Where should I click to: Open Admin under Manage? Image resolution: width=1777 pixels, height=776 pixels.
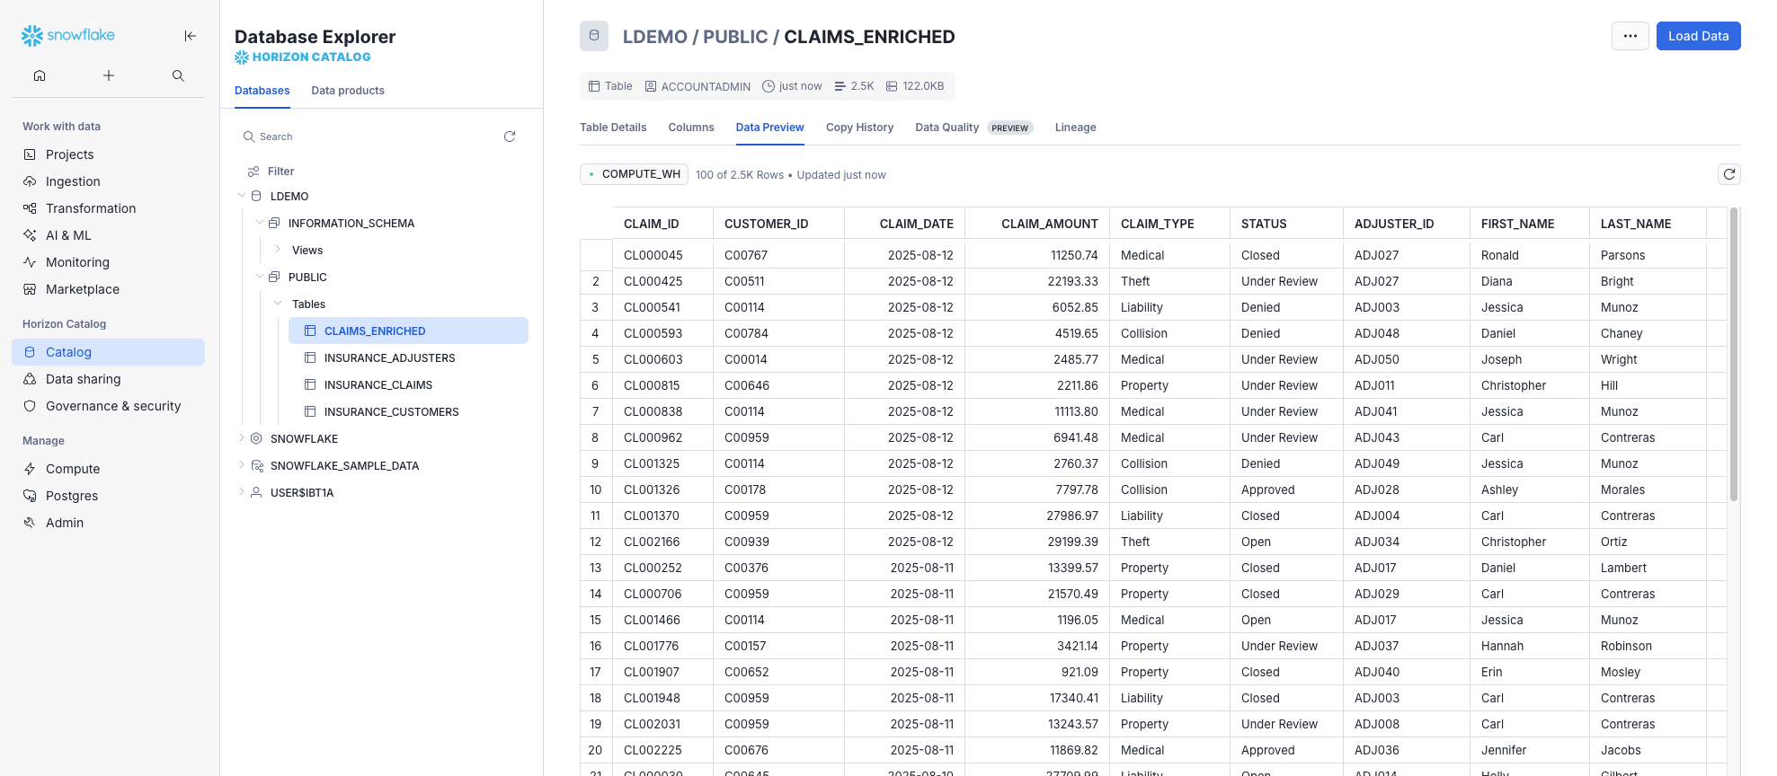108,523
